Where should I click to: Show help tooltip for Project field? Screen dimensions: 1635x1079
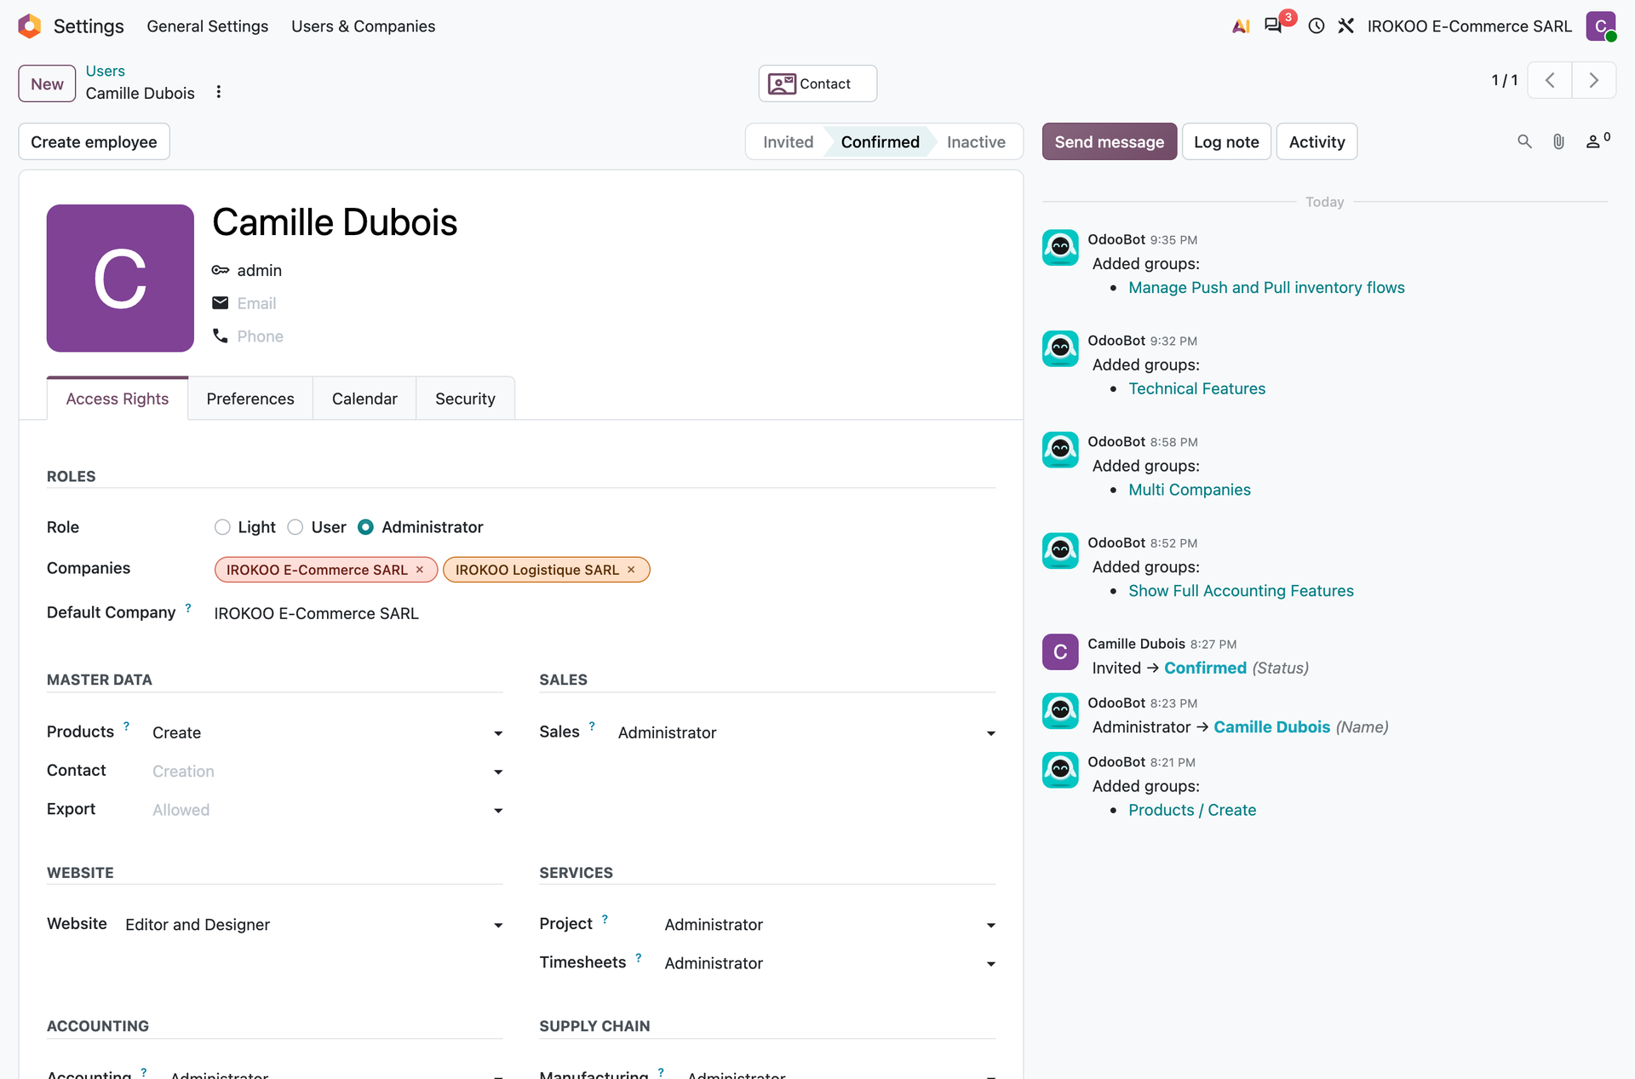click(x=605, y=919)
